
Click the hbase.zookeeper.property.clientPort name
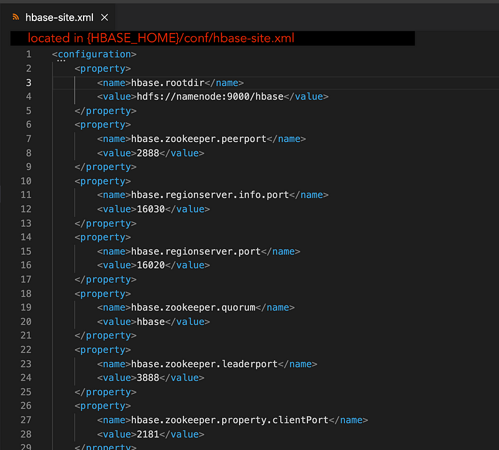pos(230,420)
